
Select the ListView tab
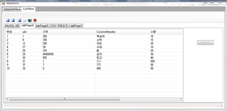click(28, 9)
